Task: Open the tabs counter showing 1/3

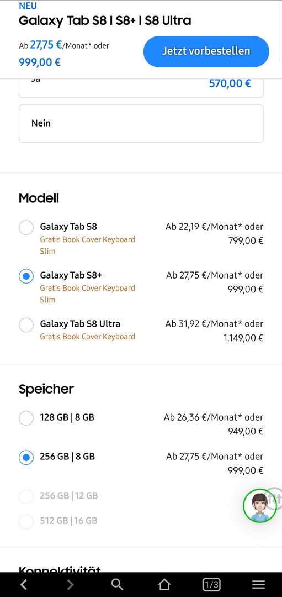Action: tap(211, 584)
